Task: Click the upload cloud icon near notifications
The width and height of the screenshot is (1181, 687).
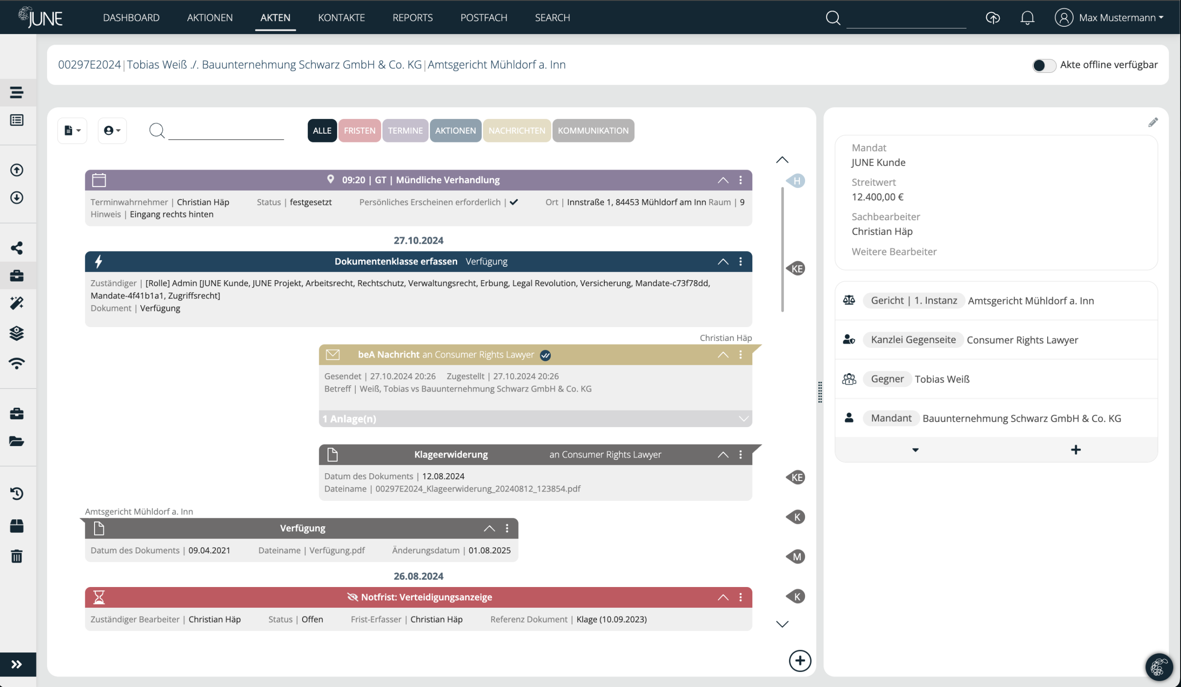Action: [x=993, y=18]
